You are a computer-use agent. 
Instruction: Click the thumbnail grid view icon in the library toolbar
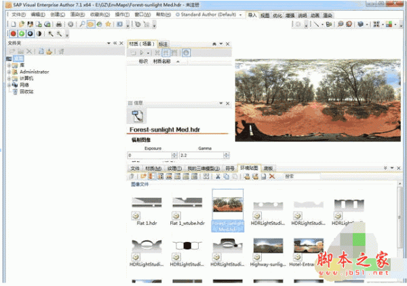206,177
